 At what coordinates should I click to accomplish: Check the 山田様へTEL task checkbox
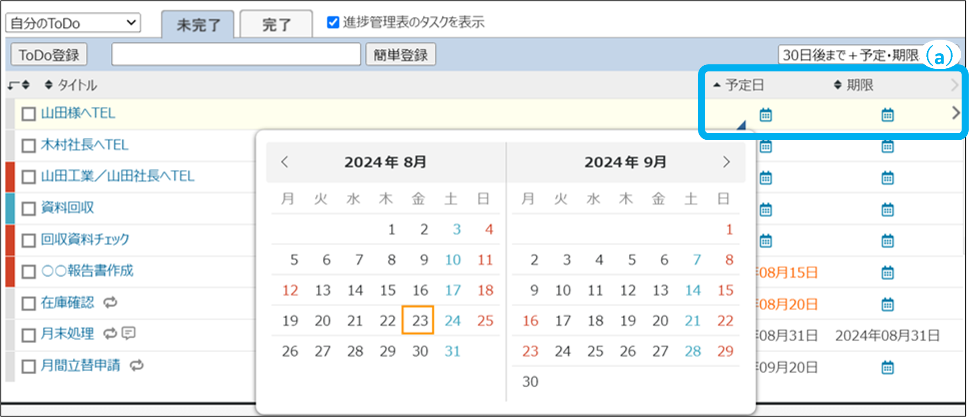click(29, 114)
